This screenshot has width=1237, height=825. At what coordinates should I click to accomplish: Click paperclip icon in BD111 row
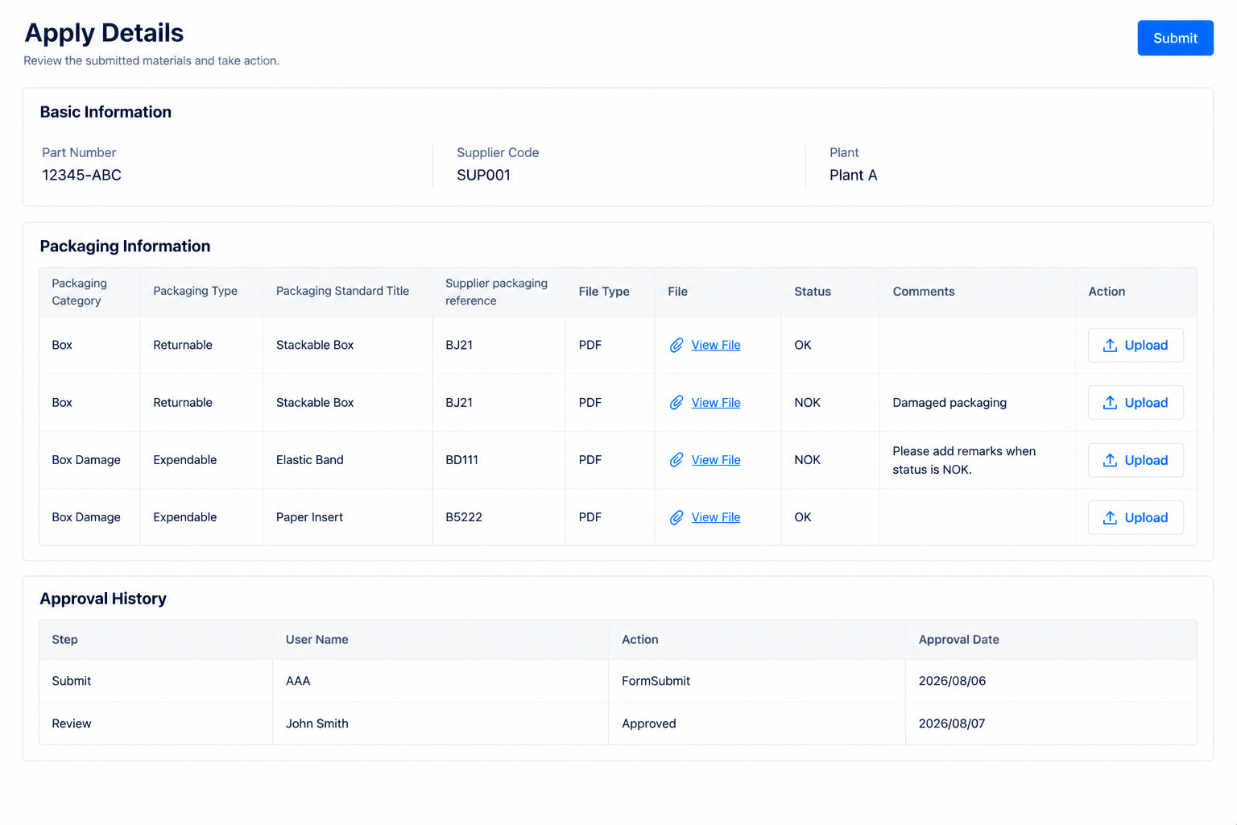point(676,460)
